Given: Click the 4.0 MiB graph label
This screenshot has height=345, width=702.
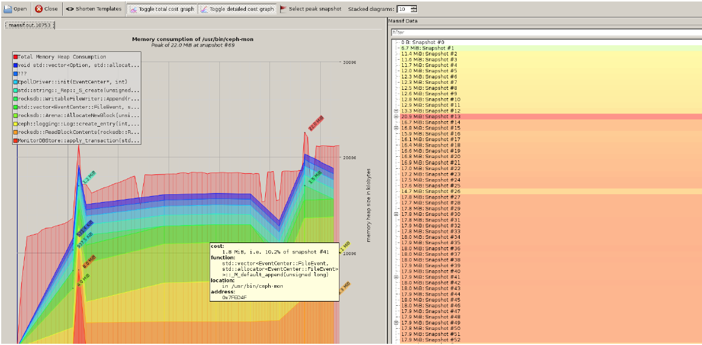Looking at the screenshot, I should coord(83,280).
